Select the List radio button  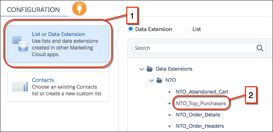point(188,29)
